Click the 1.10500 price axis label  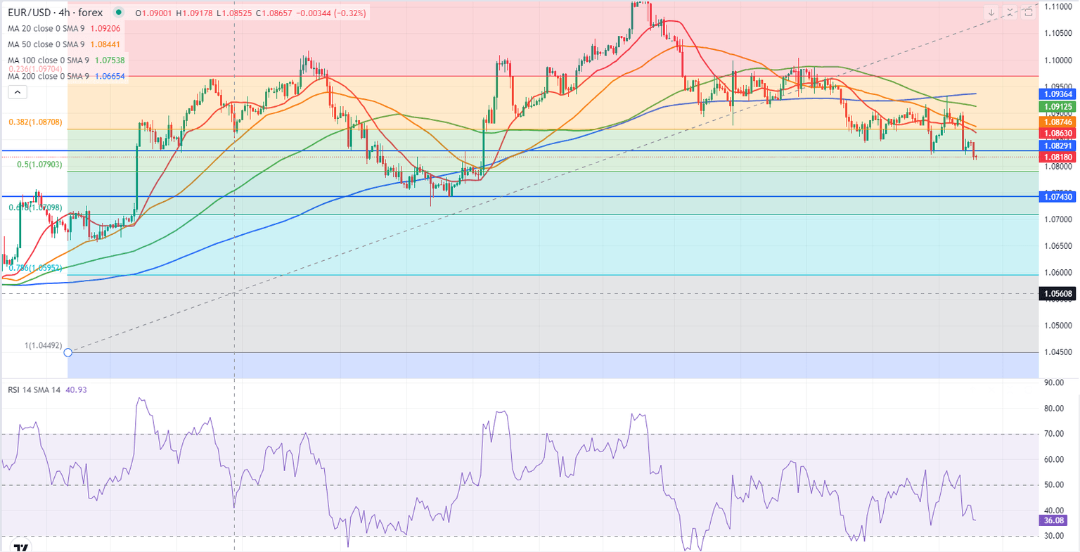coord(1057,33)
